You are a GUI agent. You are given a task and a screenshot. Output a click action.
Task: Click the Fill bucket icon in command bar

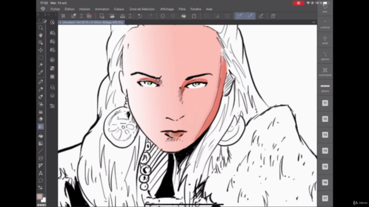pos(183,16)
